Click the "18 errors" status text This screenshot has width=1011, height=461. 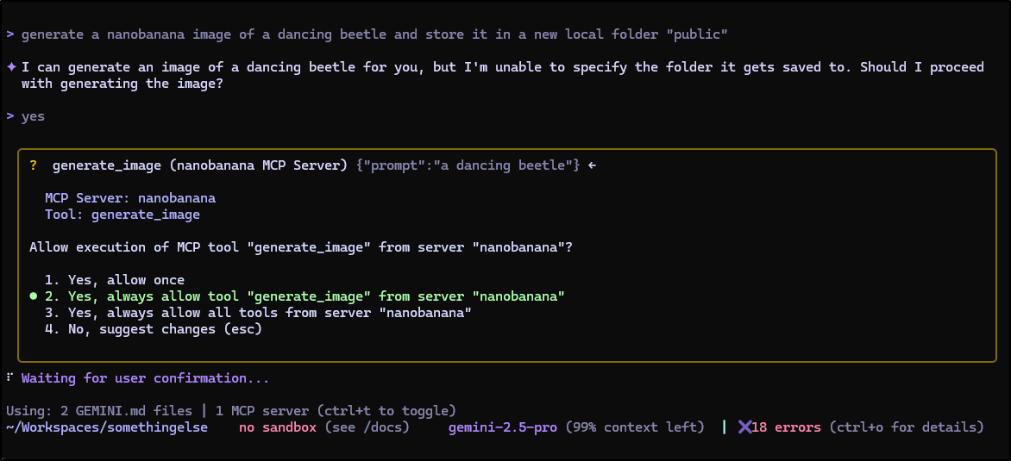pyautogui.click(x=788, y=427)
